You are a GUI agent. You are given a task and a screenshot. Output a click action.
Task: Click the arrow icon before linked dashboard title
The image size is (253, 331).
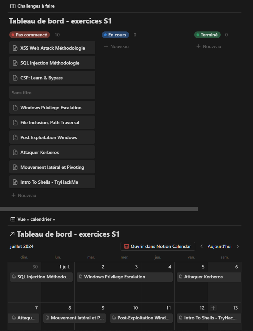12,234
